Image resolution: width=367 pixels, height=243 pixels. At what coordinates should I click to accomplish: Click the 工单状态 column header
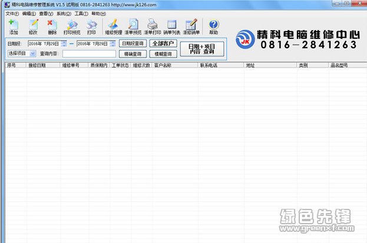(120, 65)
